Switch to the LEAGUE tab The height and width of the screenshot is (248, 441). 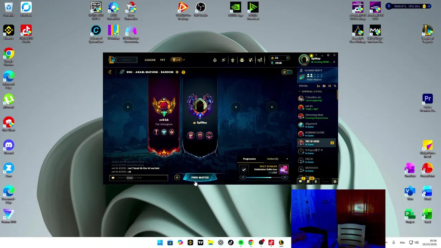150,60
